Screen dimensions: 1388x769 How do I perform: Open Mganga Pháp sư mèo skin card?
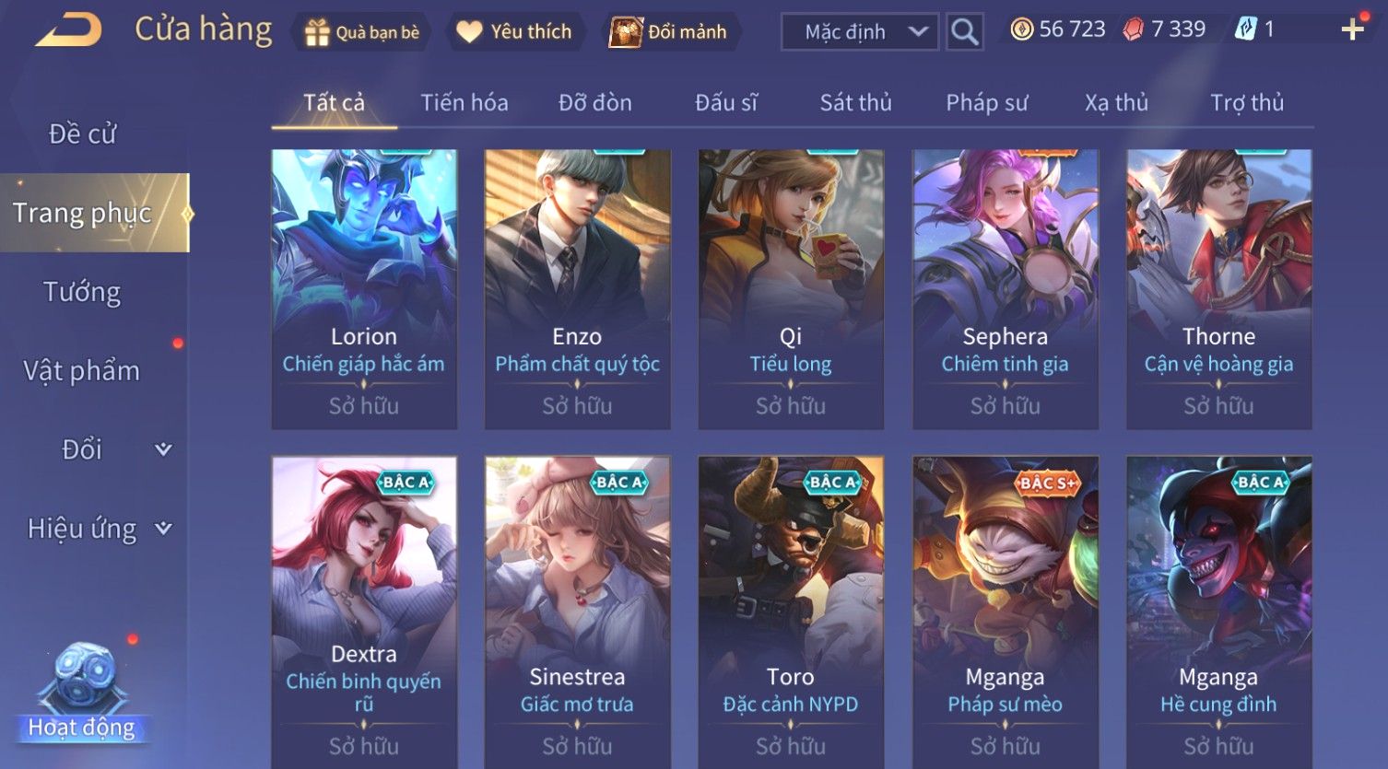coord(1006,612)
